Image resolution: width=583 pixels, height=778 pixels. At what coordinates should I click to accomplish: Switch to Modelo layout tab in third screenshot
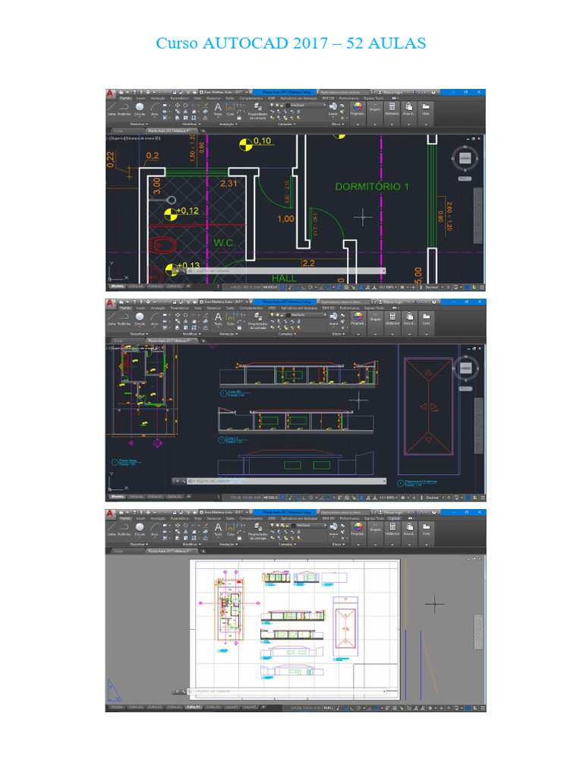point(118,707)
